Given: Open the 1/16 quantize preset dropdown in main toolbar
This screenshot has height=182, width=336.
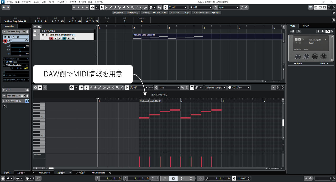Looking at the screenshot, I should pos(229,7).
